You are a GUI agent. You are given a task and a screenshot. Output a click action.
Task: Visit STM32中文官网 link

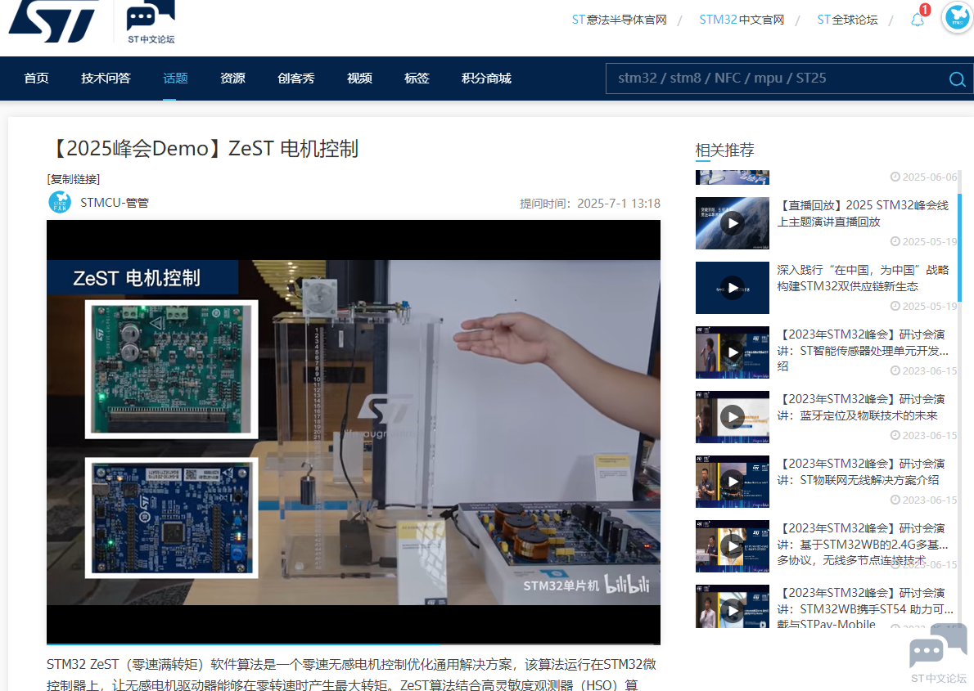pyautogui.click(x=741, y=20)
